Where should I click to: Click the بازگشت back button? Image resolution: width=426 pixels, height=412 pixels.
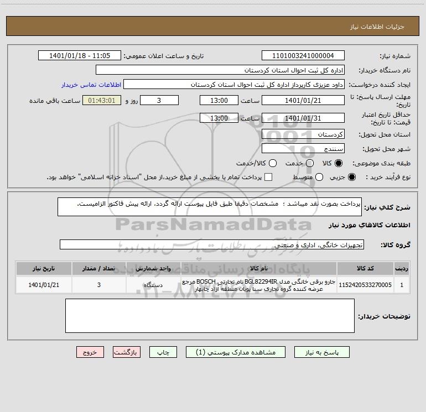[127, 352]
